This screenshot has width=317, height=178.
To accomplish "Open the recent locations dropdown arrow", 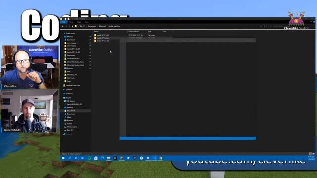I will [70, 26].
